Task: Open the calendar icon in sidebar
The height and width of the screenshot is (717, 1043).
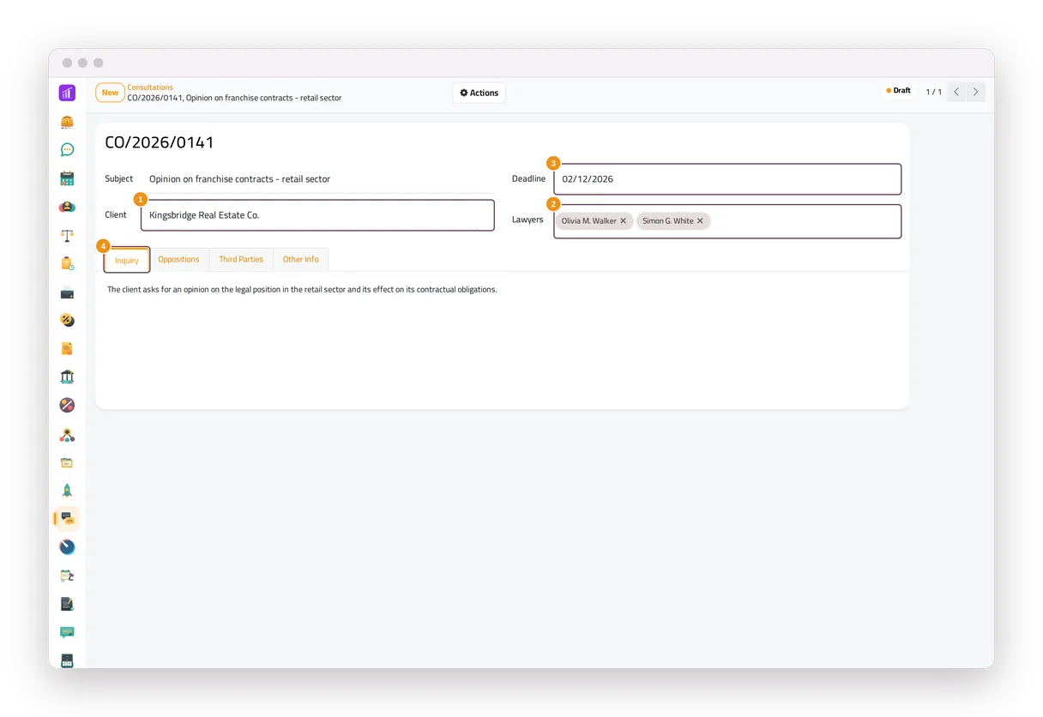Action: point(67,178)
